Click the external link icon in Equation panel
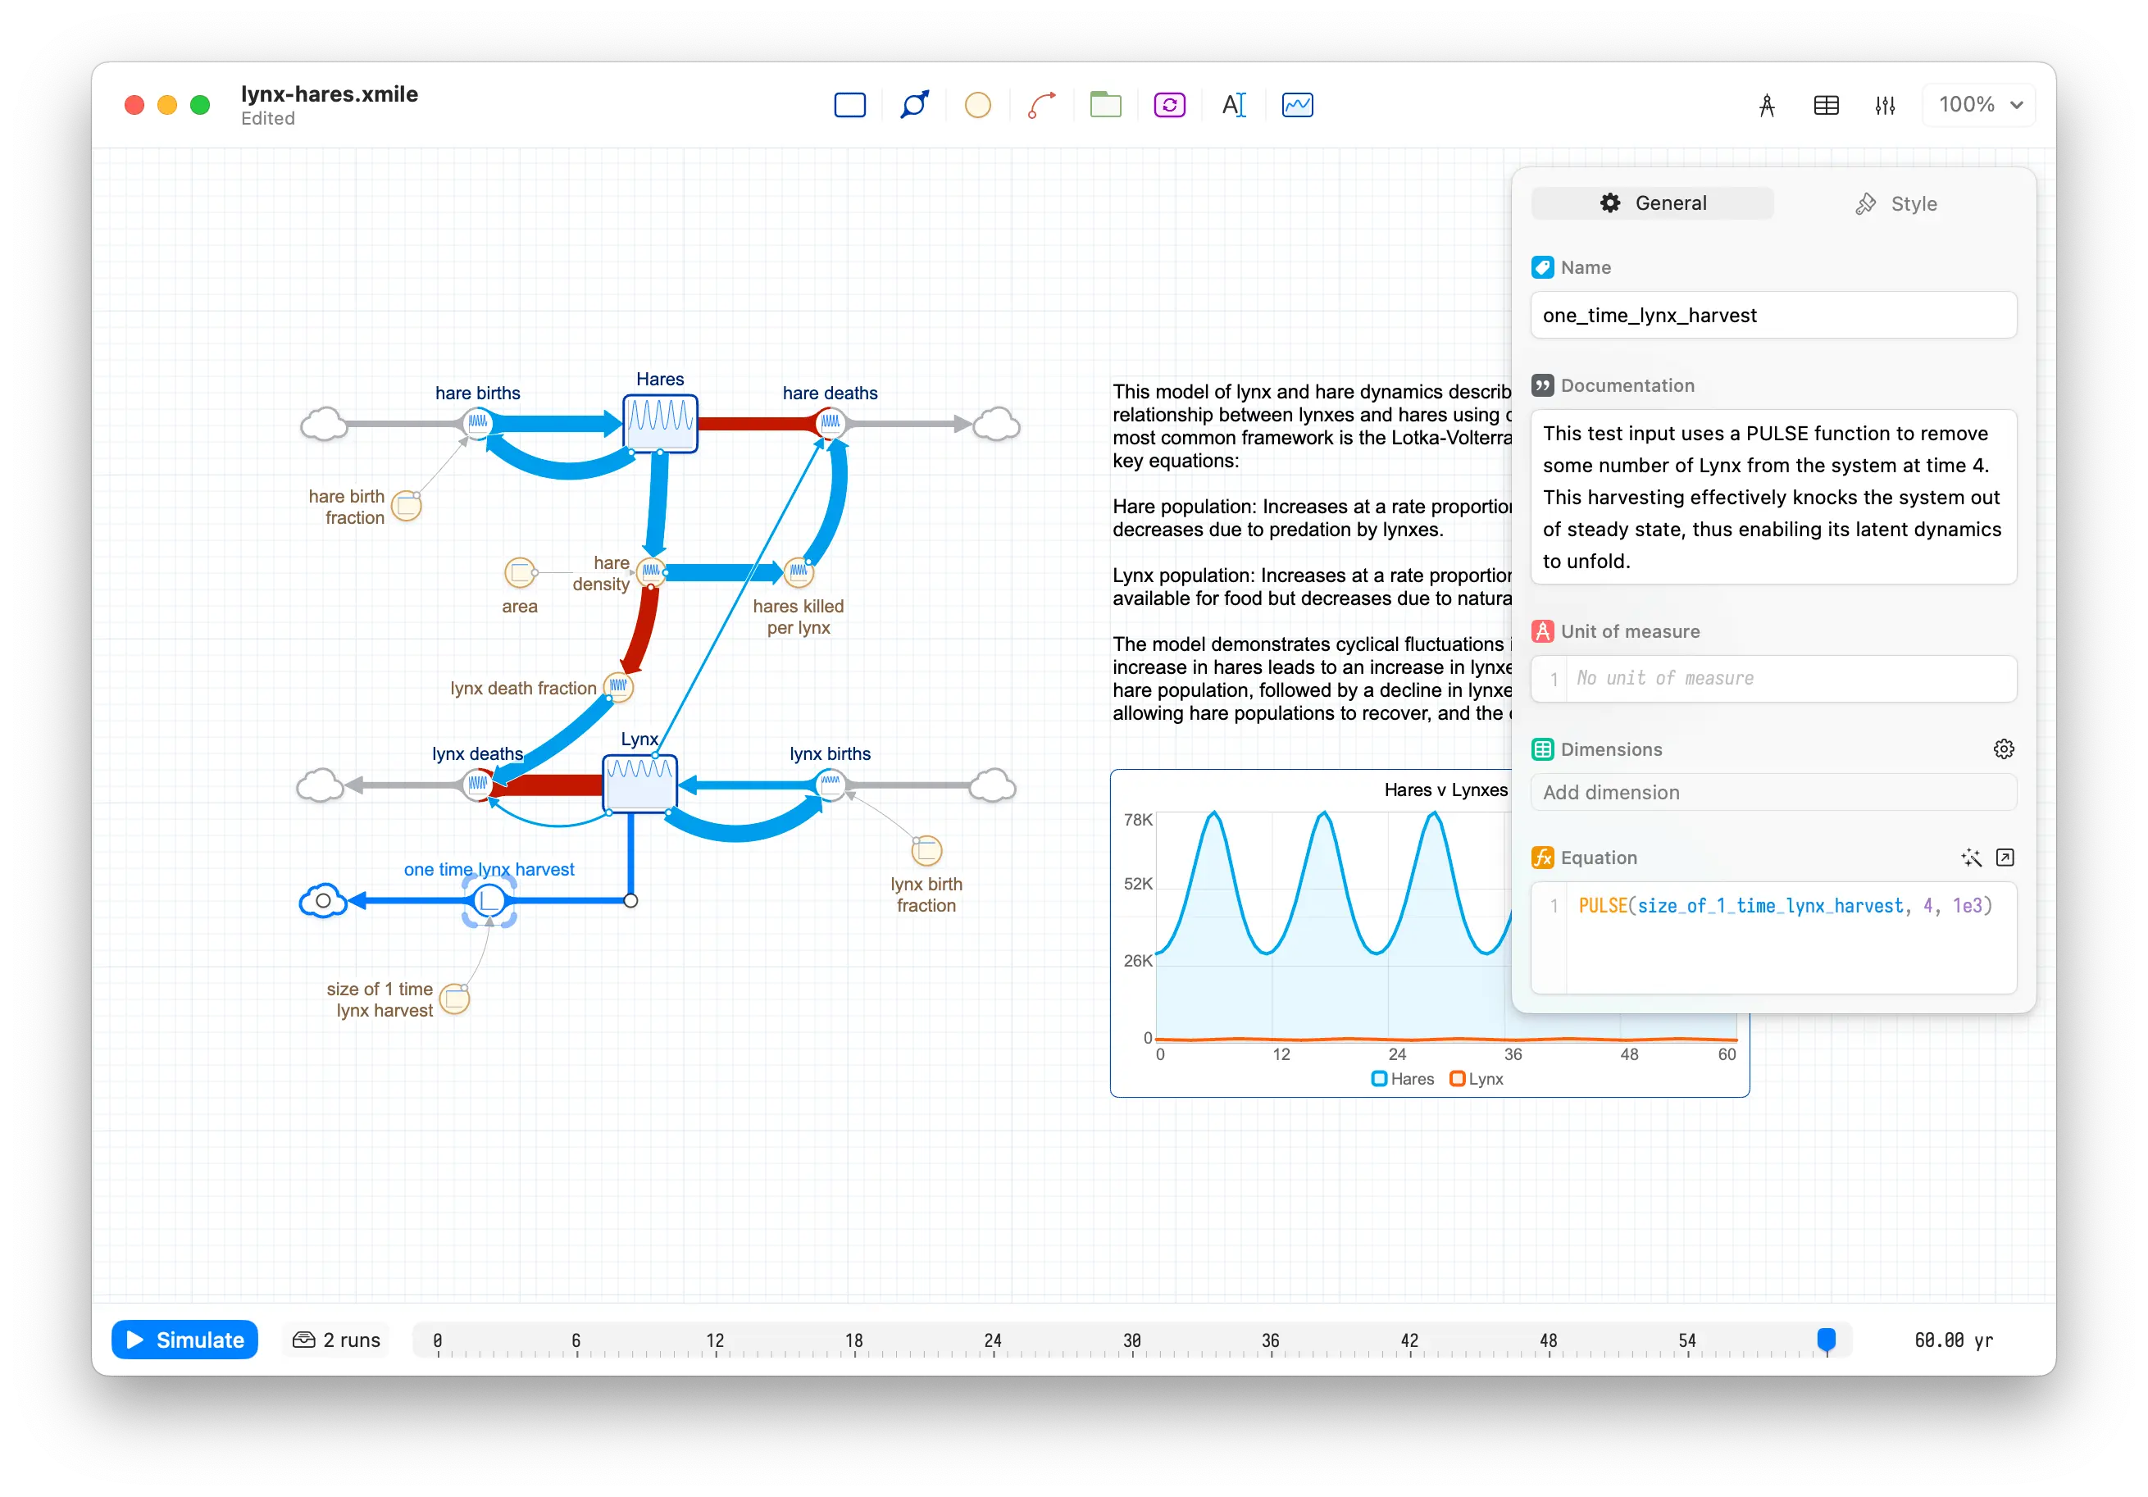This screenshot has height=1497, width=2148. [x=2005, y=857]
